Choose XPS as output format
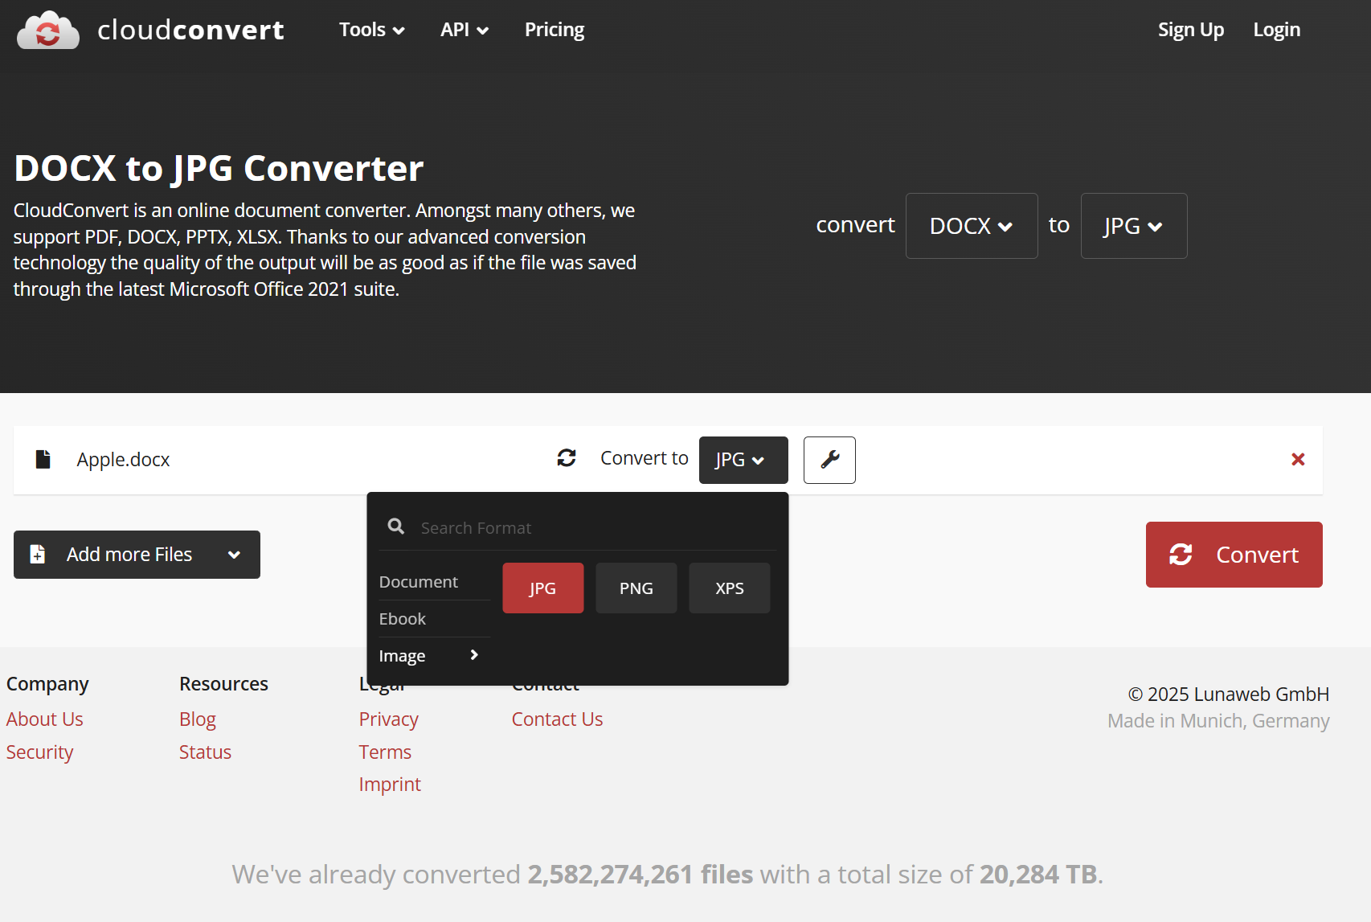The image size is (1371, 922). [729, 588]
